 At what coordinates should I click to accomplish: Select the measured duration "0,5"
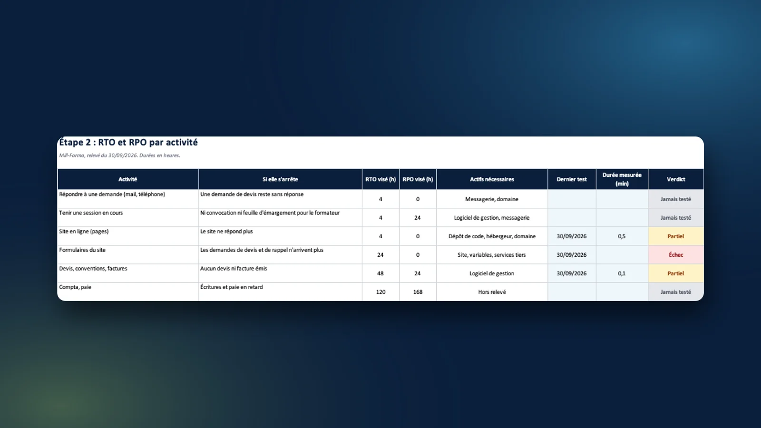coord(622,236)
